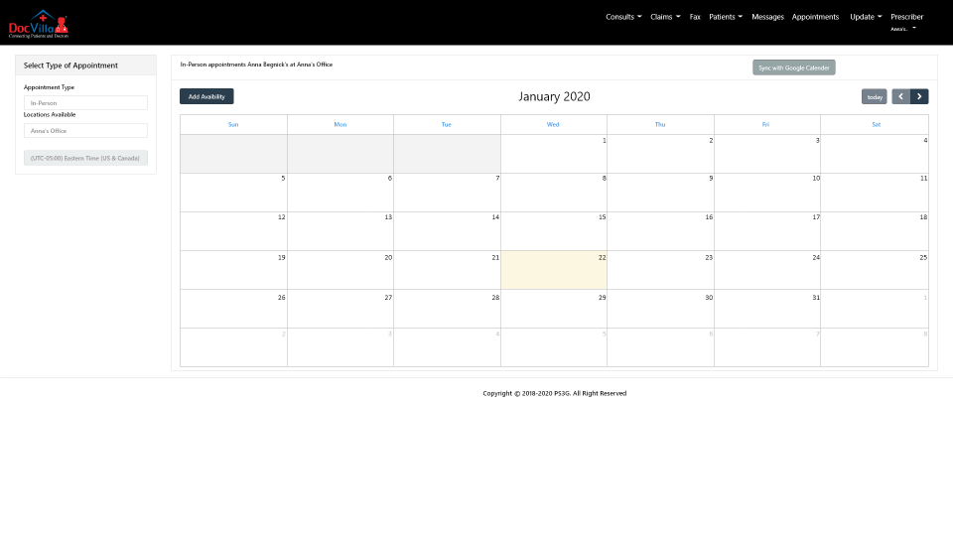Screen dimensions: 953x536
Task: Jump to today on the calendar
Action: (x=874, y=96)
